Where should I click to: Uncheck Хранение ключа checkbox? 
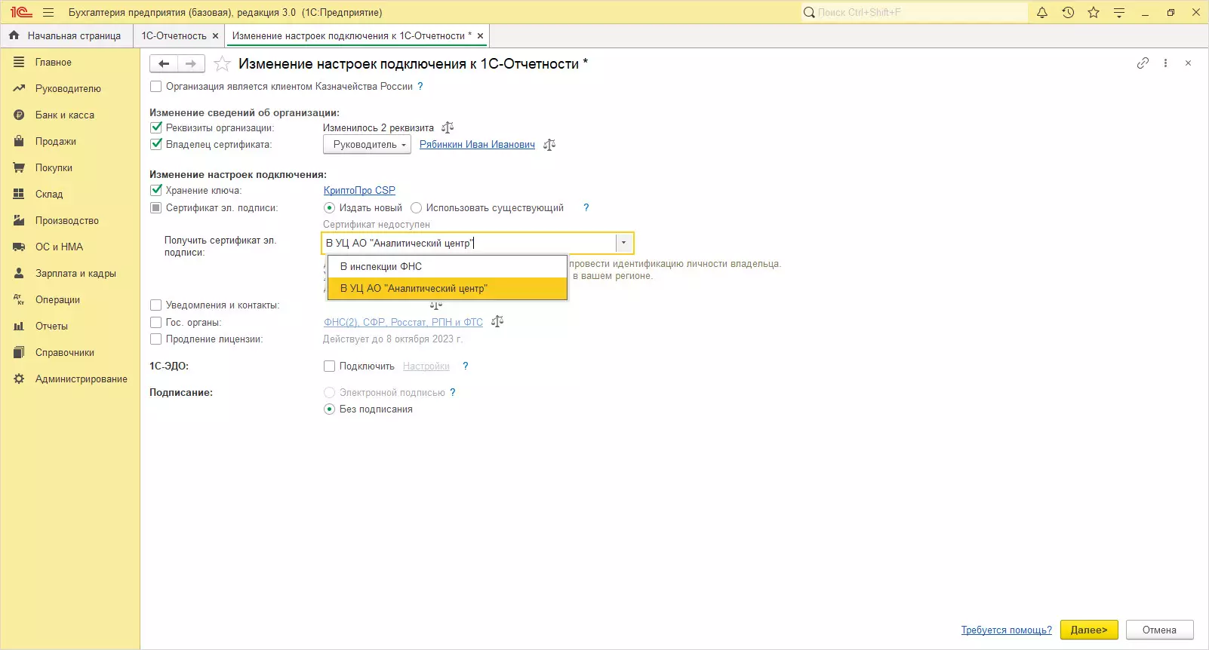pos(156,190)
